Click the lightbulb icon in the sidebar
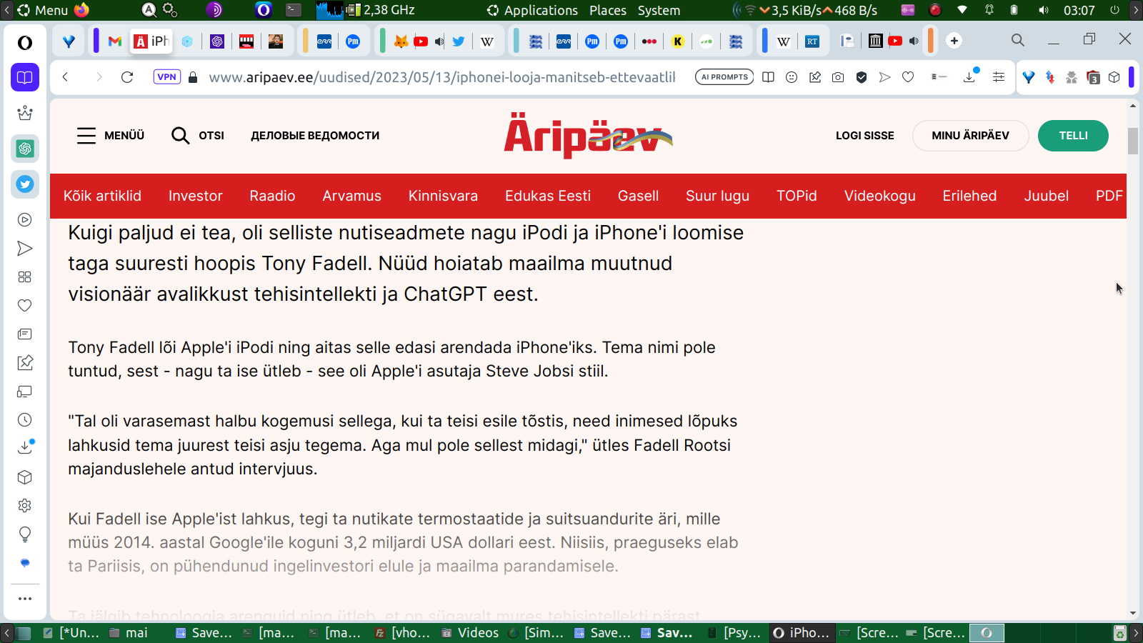The width and height of the screenshot is (1143, 643). pyautogui.click(x=25, y=534)
